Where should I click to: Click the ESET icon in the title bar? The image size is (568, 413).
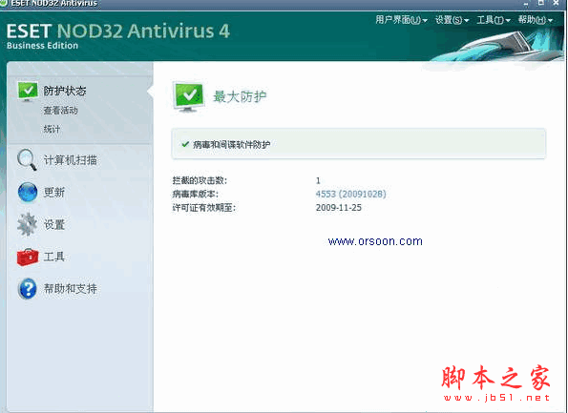point(4,3)
